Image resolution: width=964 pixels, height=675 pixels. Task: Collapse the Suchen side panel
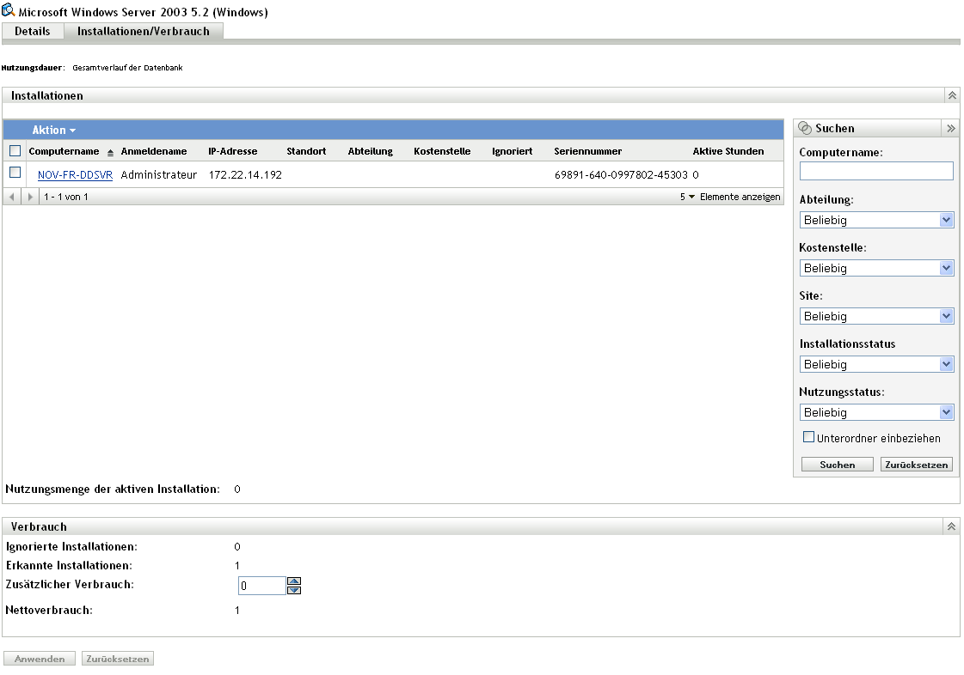[950, 128]
